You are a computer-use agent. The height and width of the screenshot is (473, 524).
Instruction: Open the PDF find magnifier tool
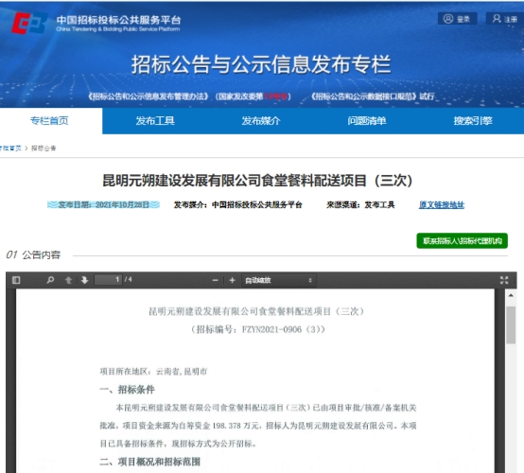pyautogui.click(x=50, y=280)
